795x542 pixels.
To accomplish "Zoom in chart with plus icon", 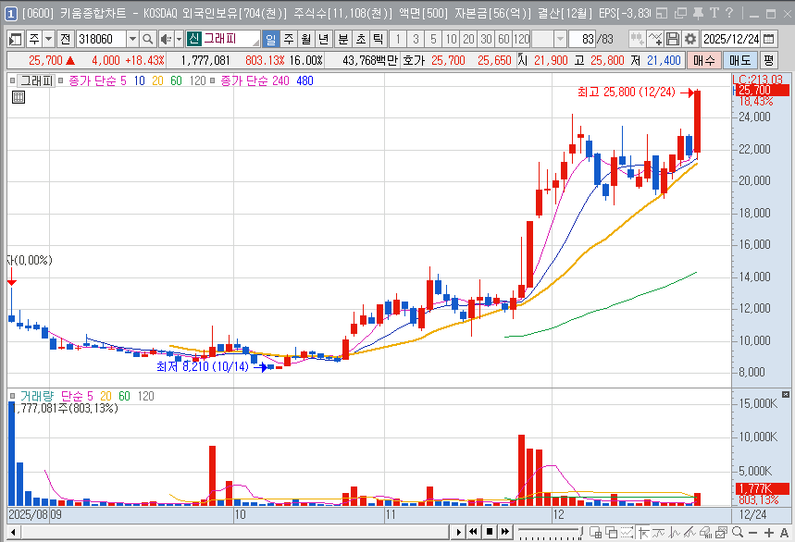I will (x=769, y=533).
